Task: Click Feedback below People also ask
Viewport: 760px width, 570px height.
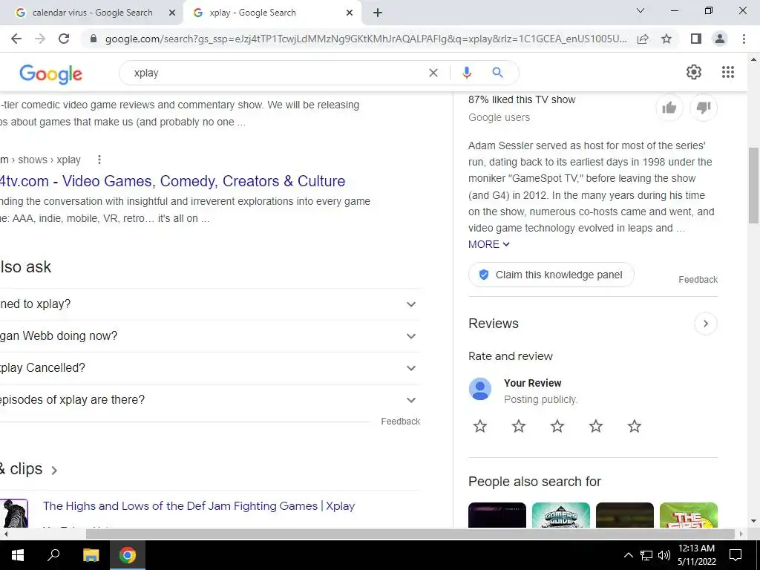Action: click(x=400, y=422)
